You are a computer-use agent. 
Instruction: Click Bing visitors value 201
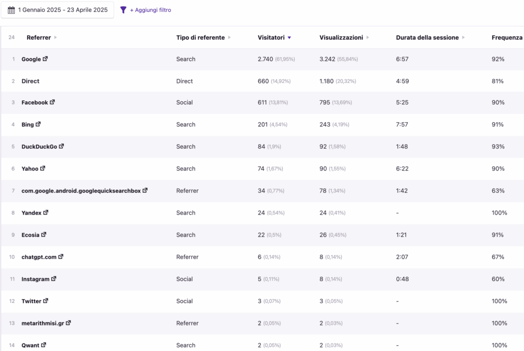263,125
